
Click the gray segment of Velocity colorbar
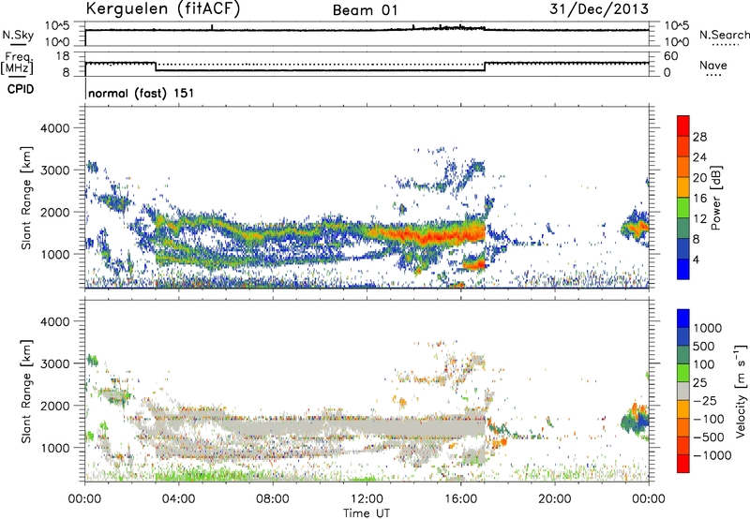point(683,391)
